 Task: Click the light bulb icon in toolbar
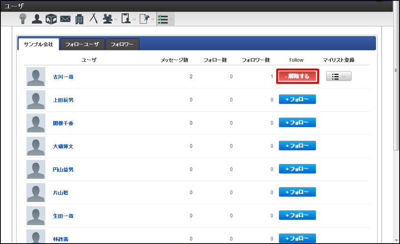point(23,18)
